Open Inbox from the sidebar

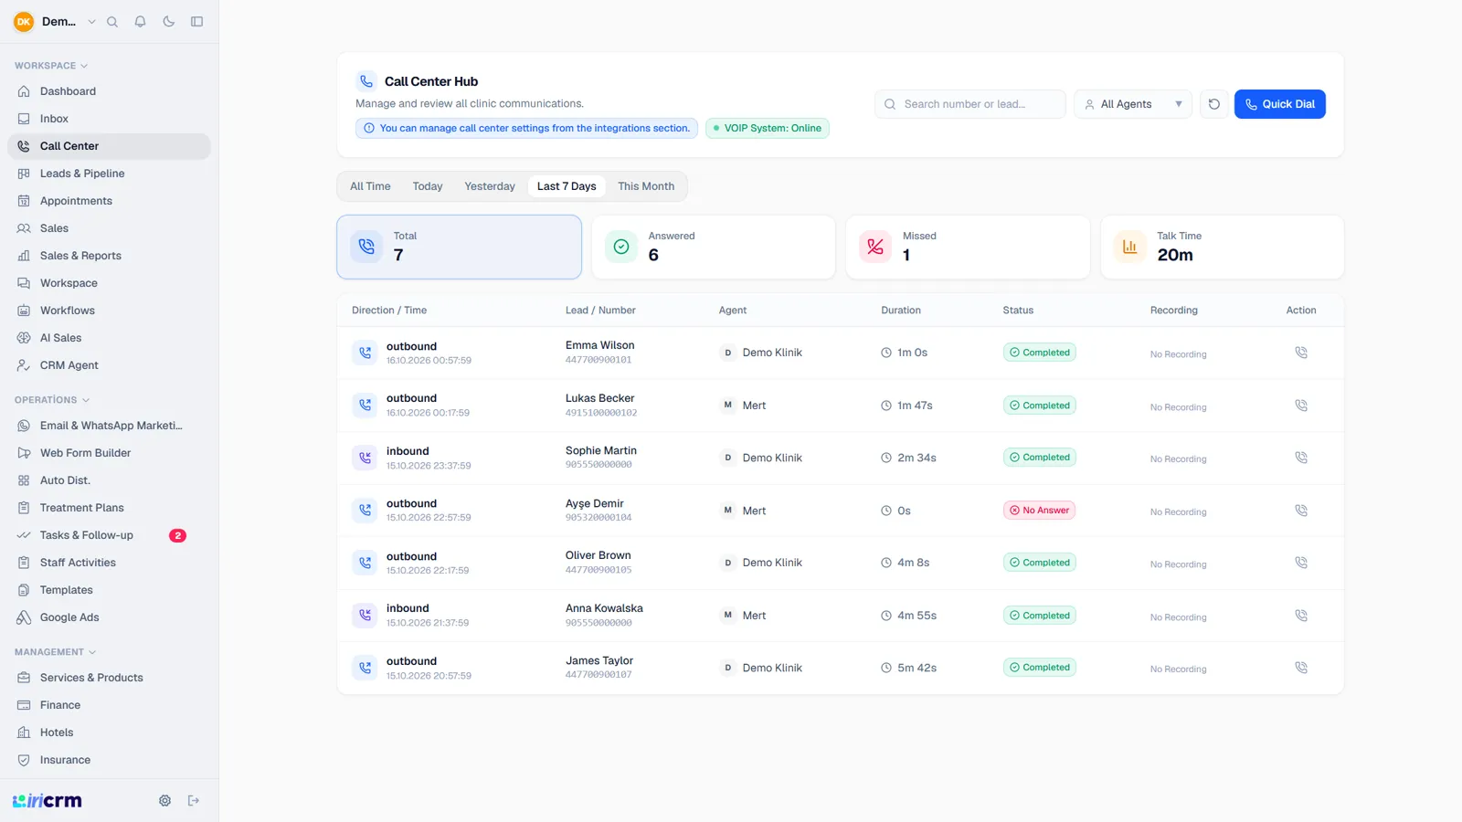[109, 119]
